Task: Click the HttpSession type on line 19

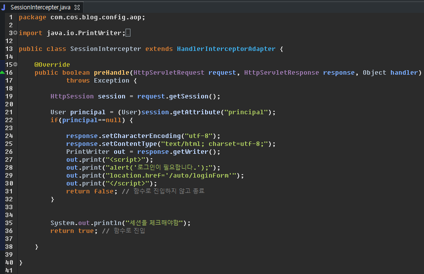Action: [x=72, y=96]
